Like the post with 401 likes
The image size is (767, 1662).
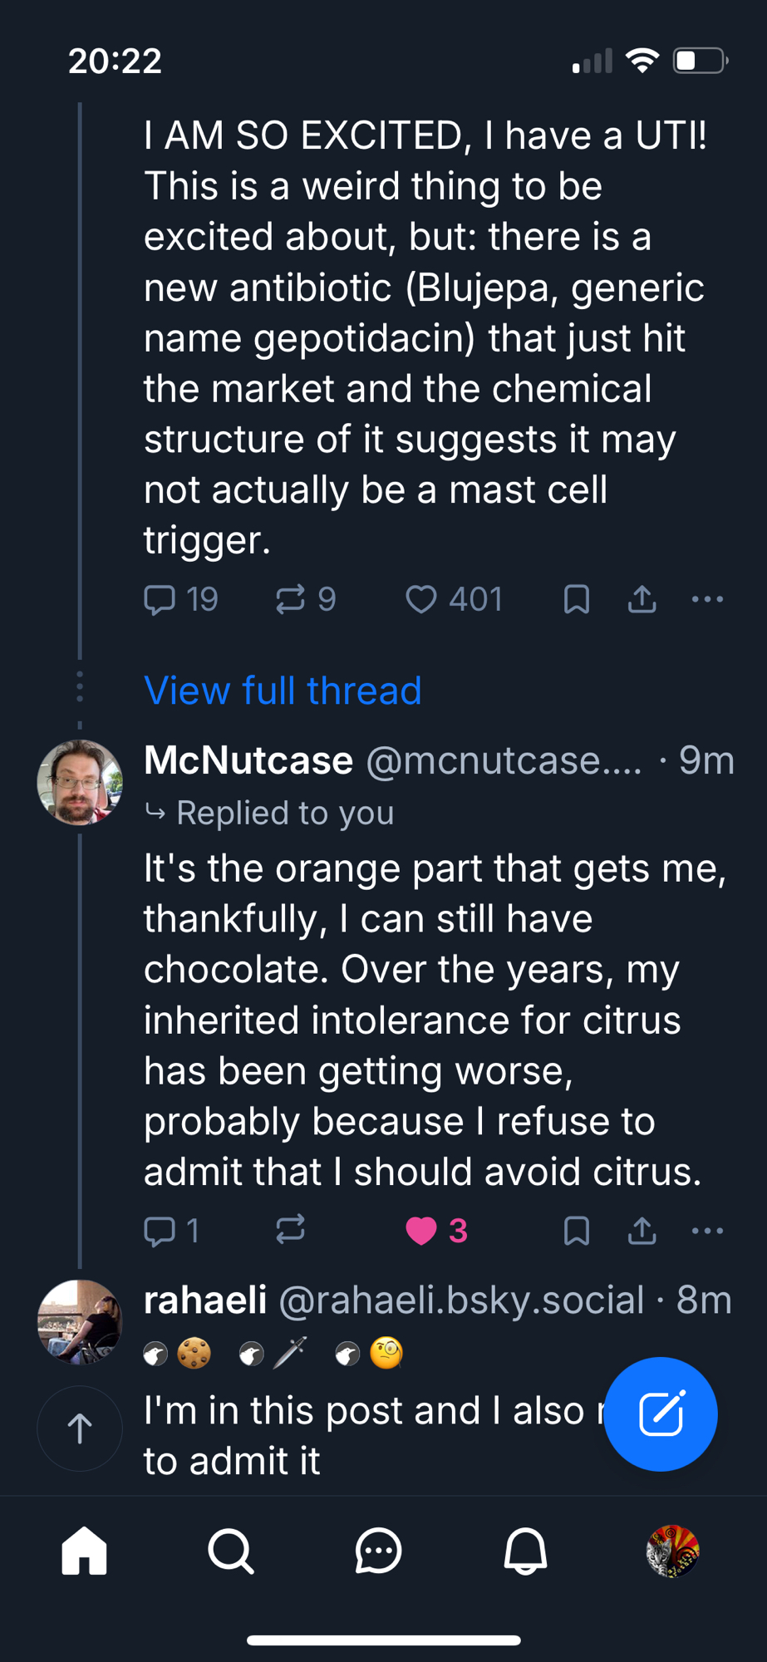421,599
